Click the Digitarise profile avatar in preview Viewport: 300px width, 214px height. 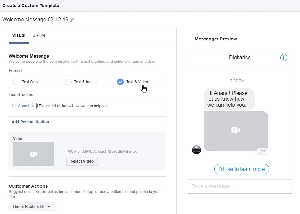point(196,150)
